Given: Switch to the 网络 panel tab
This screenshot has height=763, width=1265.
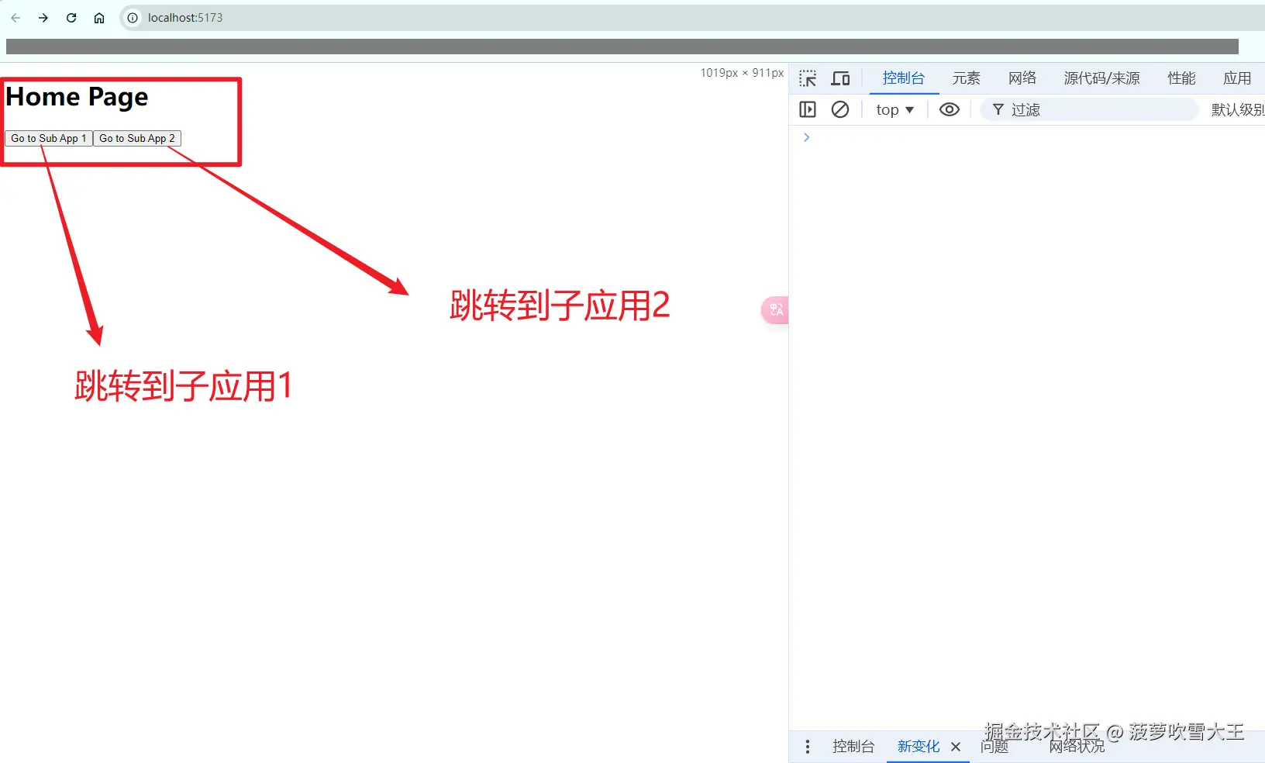Looking at the screenshot, I should click(x=1022, y=78).
